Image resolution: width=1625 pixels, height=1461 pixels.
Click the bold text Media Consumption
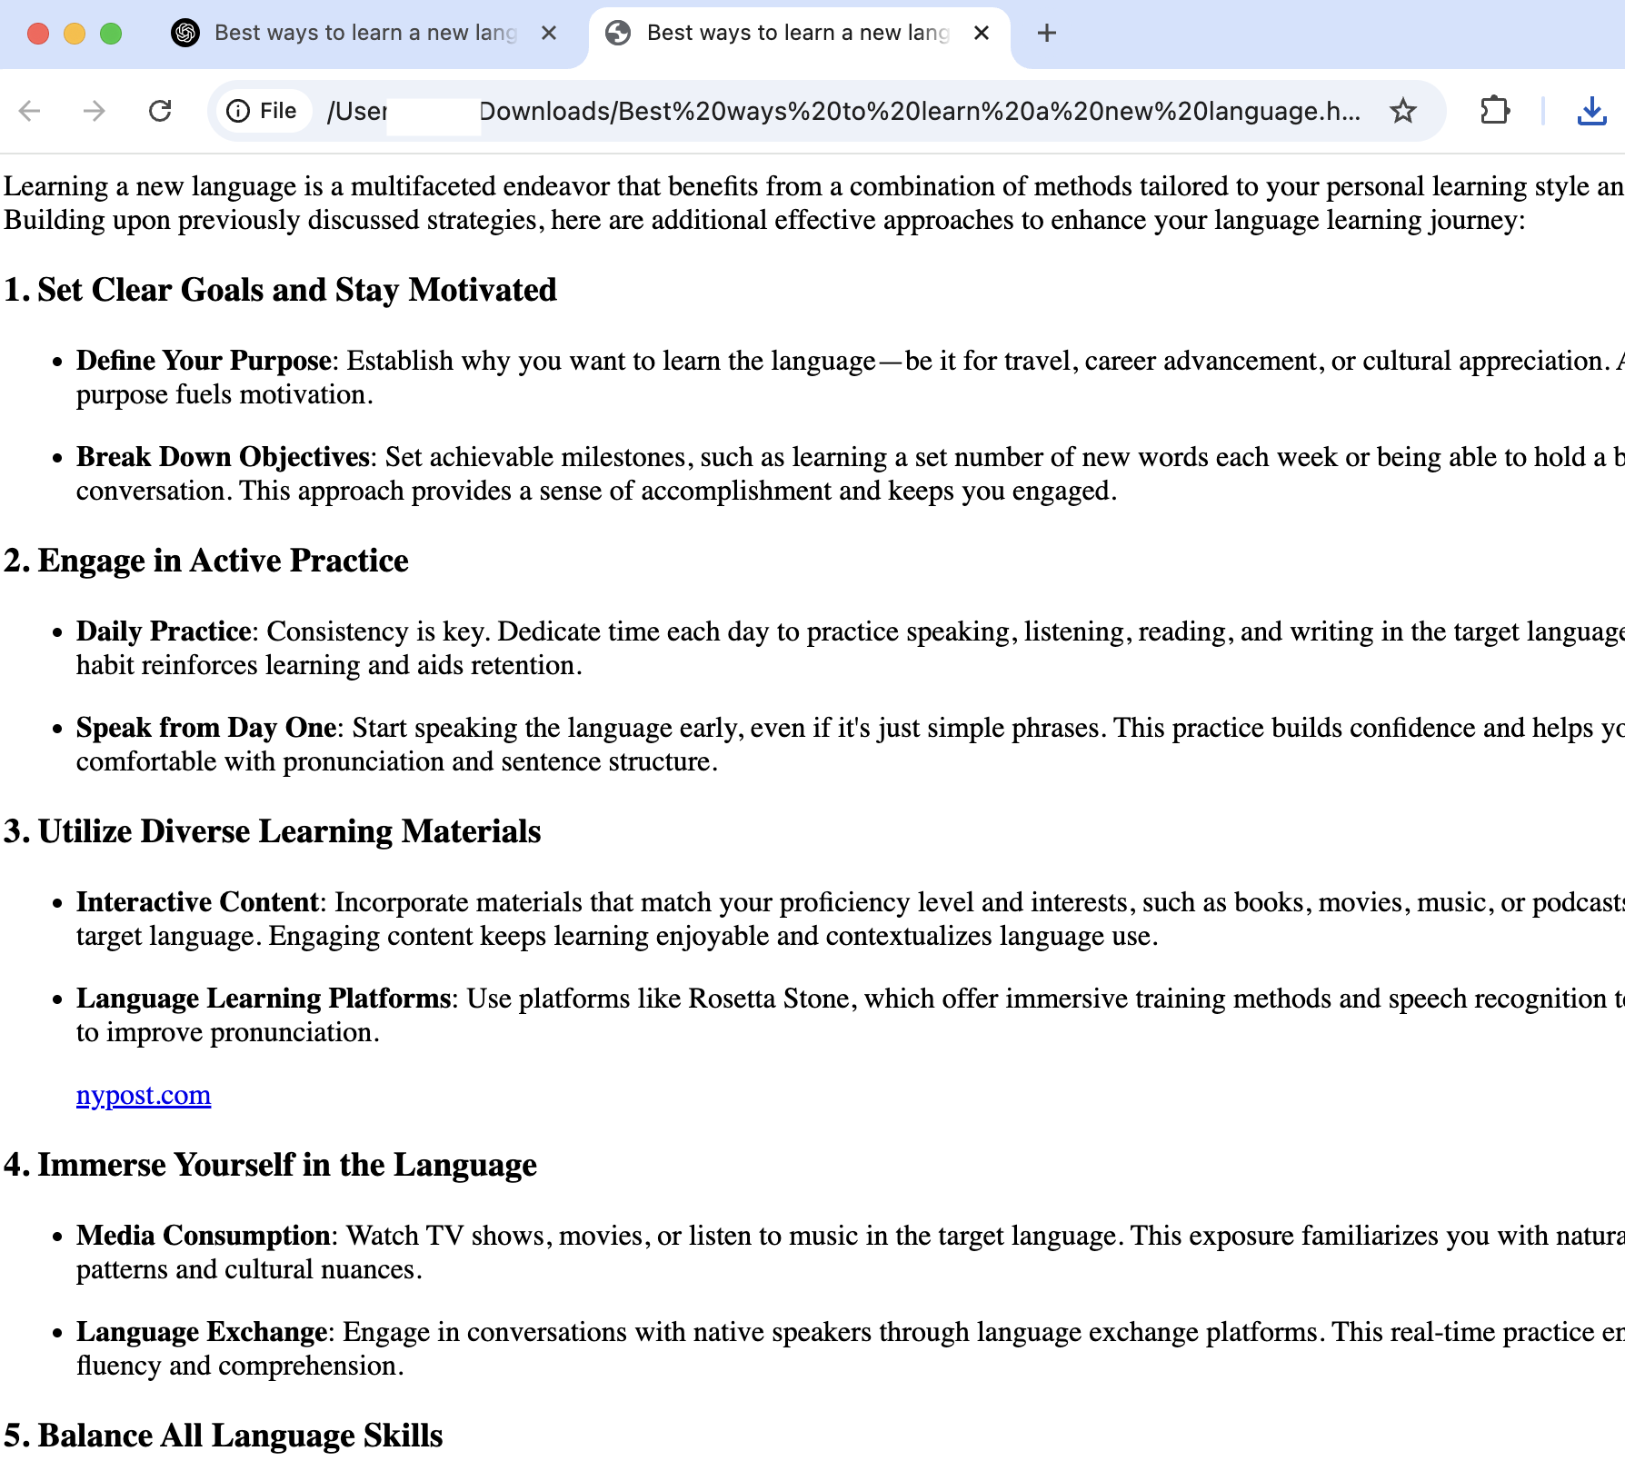point(204,1236)
